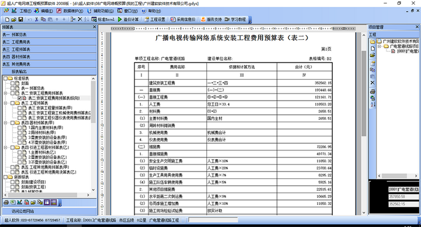The image size is (421, 227).
Task: Click the Cut scissors icon in the toolbar
Action: (x=36, y=19)
